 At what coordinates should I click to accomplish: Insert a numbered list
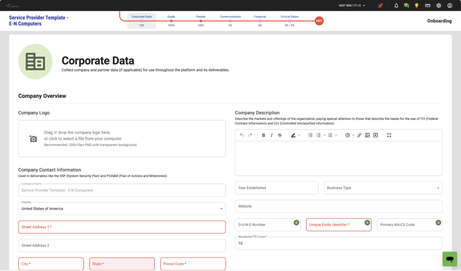coord(330,135)
